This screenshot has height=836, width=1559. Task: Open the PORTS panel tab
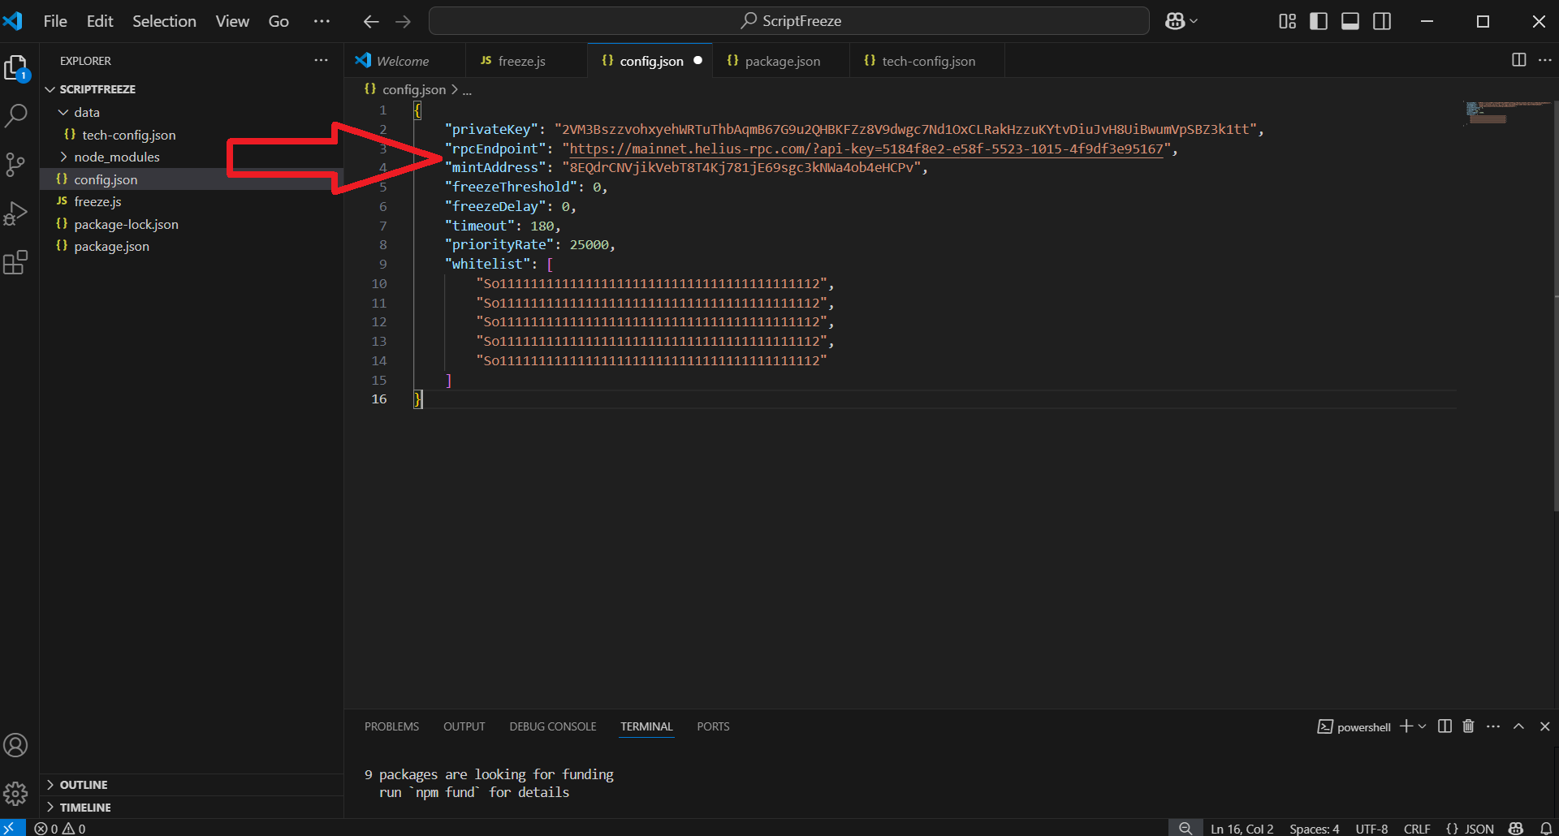713,726
